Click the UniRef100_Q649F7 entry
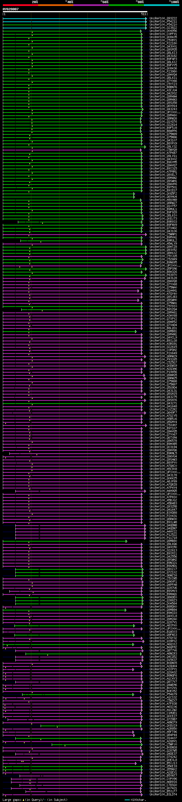The width and height of the screenshot is (182, 802). [163, 413]
